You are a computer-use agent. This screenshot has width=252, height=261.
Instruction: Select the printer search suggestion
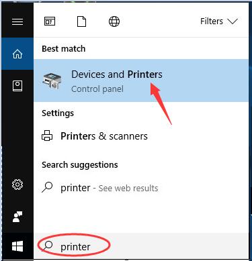[x=141, y=188]
